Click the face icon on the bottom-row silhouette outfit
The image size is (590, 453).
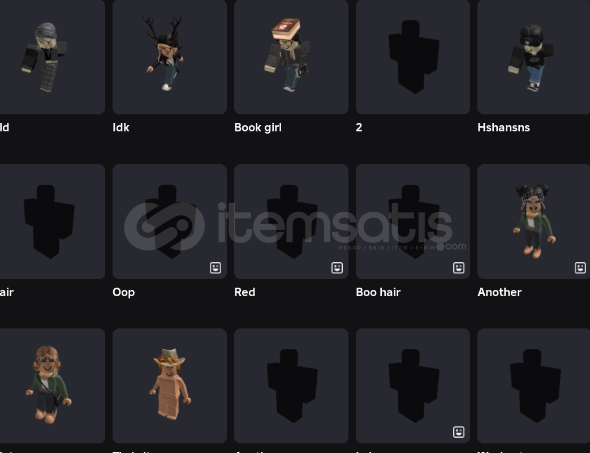pyautogui.click(x=458, y=432)
